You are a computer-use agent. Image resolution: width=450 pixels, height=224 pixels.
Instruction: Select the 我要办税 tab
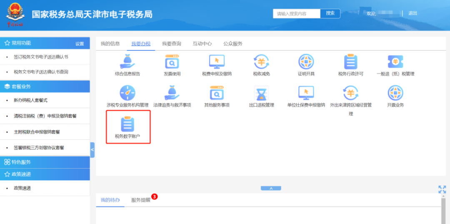[141, 44]
